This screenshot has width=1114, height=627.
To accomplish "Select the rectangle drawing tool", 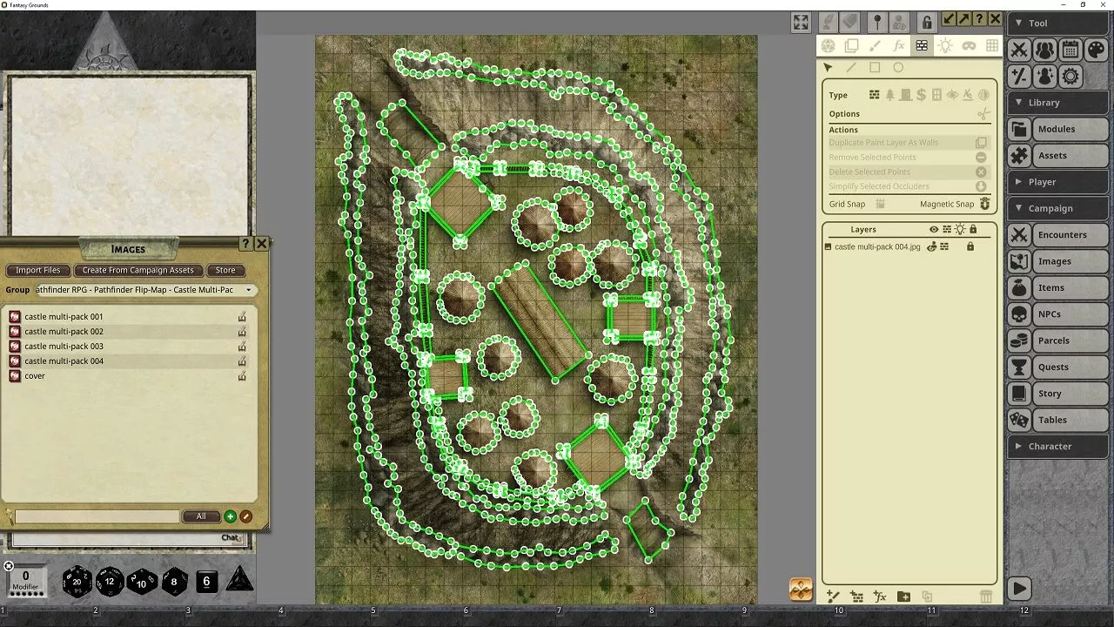I will tap(875, 68).
